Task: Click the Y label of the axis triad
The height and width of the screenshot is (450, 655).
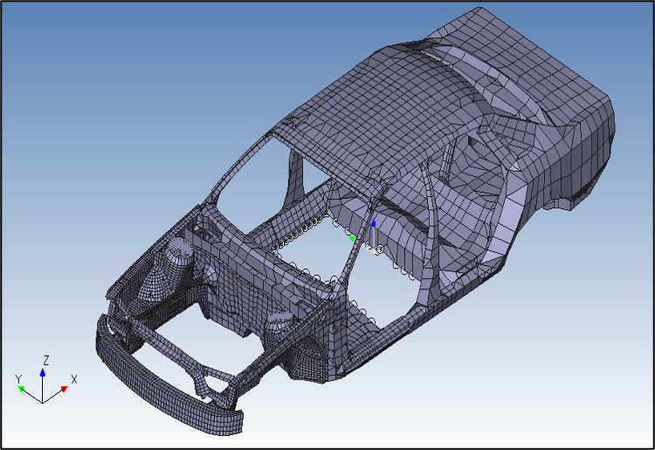Action: pos(17,378)
